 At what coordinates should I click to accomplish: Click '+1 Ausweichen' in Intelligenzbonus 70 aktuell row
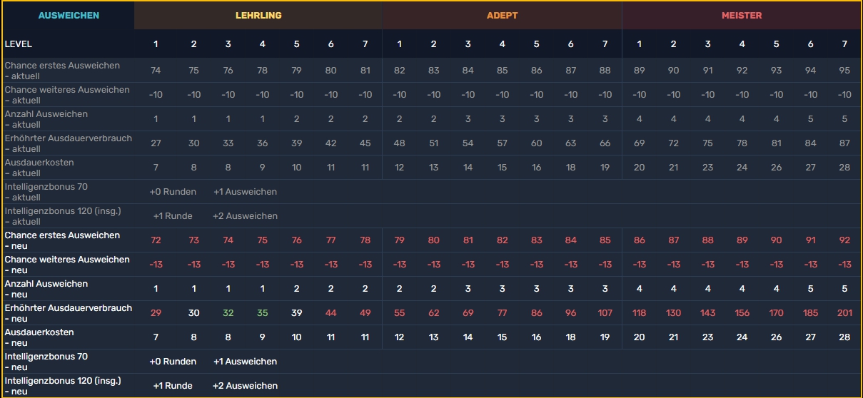tap(245, 191)
